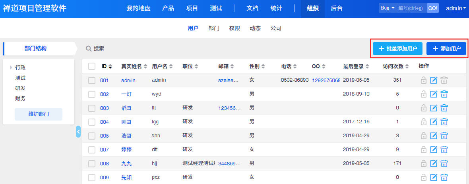The height and width of the screenshot is (184, 469).
Task: Click the 编号 search input field
Action: [411, 8]
